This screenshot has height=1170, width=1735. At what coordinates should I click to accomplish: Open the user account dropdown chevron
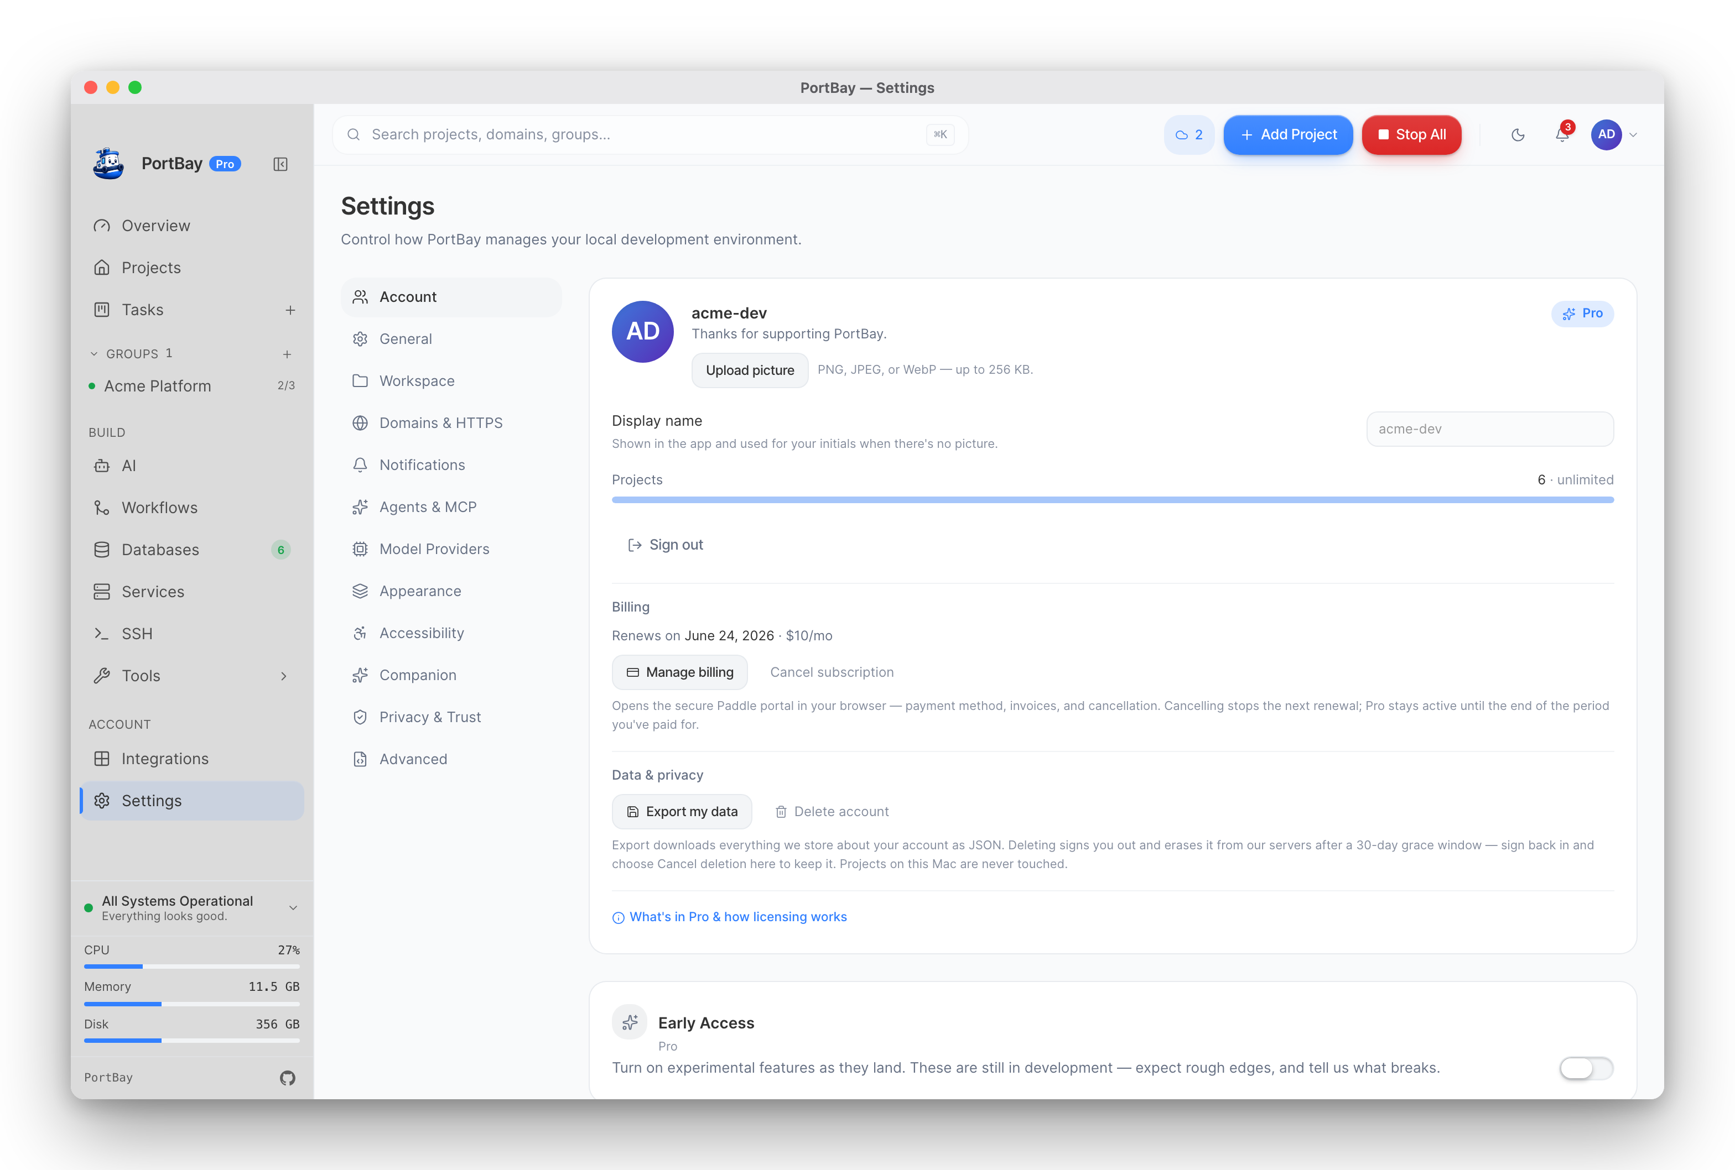pyautogui.click(x=1633, y=135)
